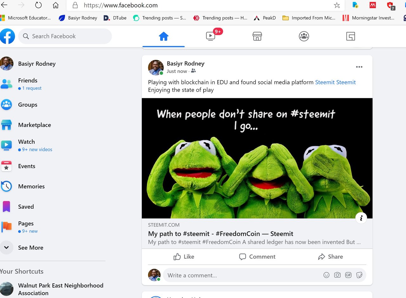Add a GIF to the comment
406x298 pixels.
click(348, 275)
